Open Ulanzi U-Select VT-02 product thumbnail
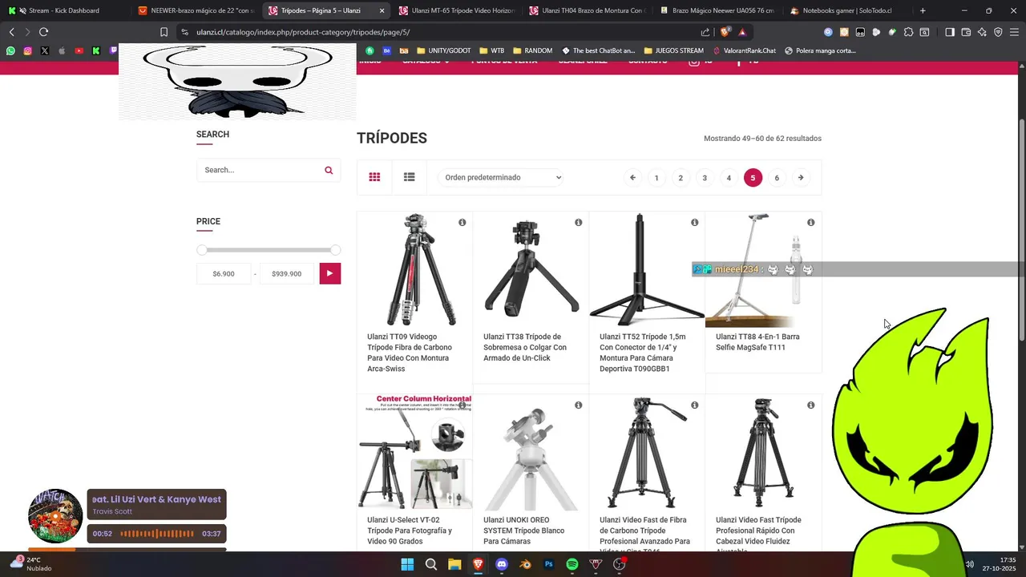Image resolution: width=1026 pixels, height=577 pixels. (415, 452)
